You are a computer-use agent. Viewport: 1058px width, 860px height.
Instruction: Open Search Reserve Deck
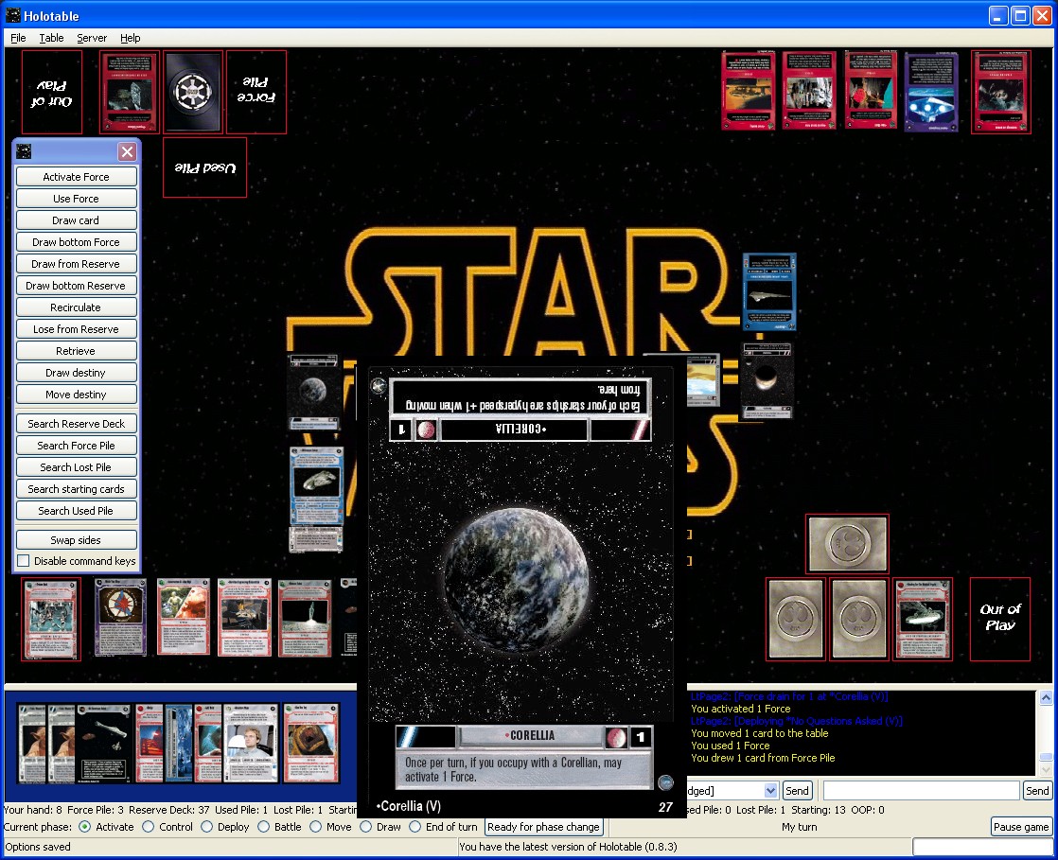click(77, 424)
